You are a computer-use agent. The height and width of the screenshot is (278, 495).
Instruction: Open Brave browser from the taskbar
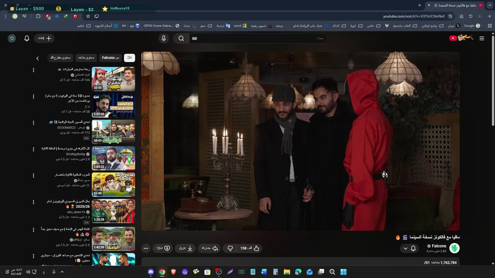point(173,272)
